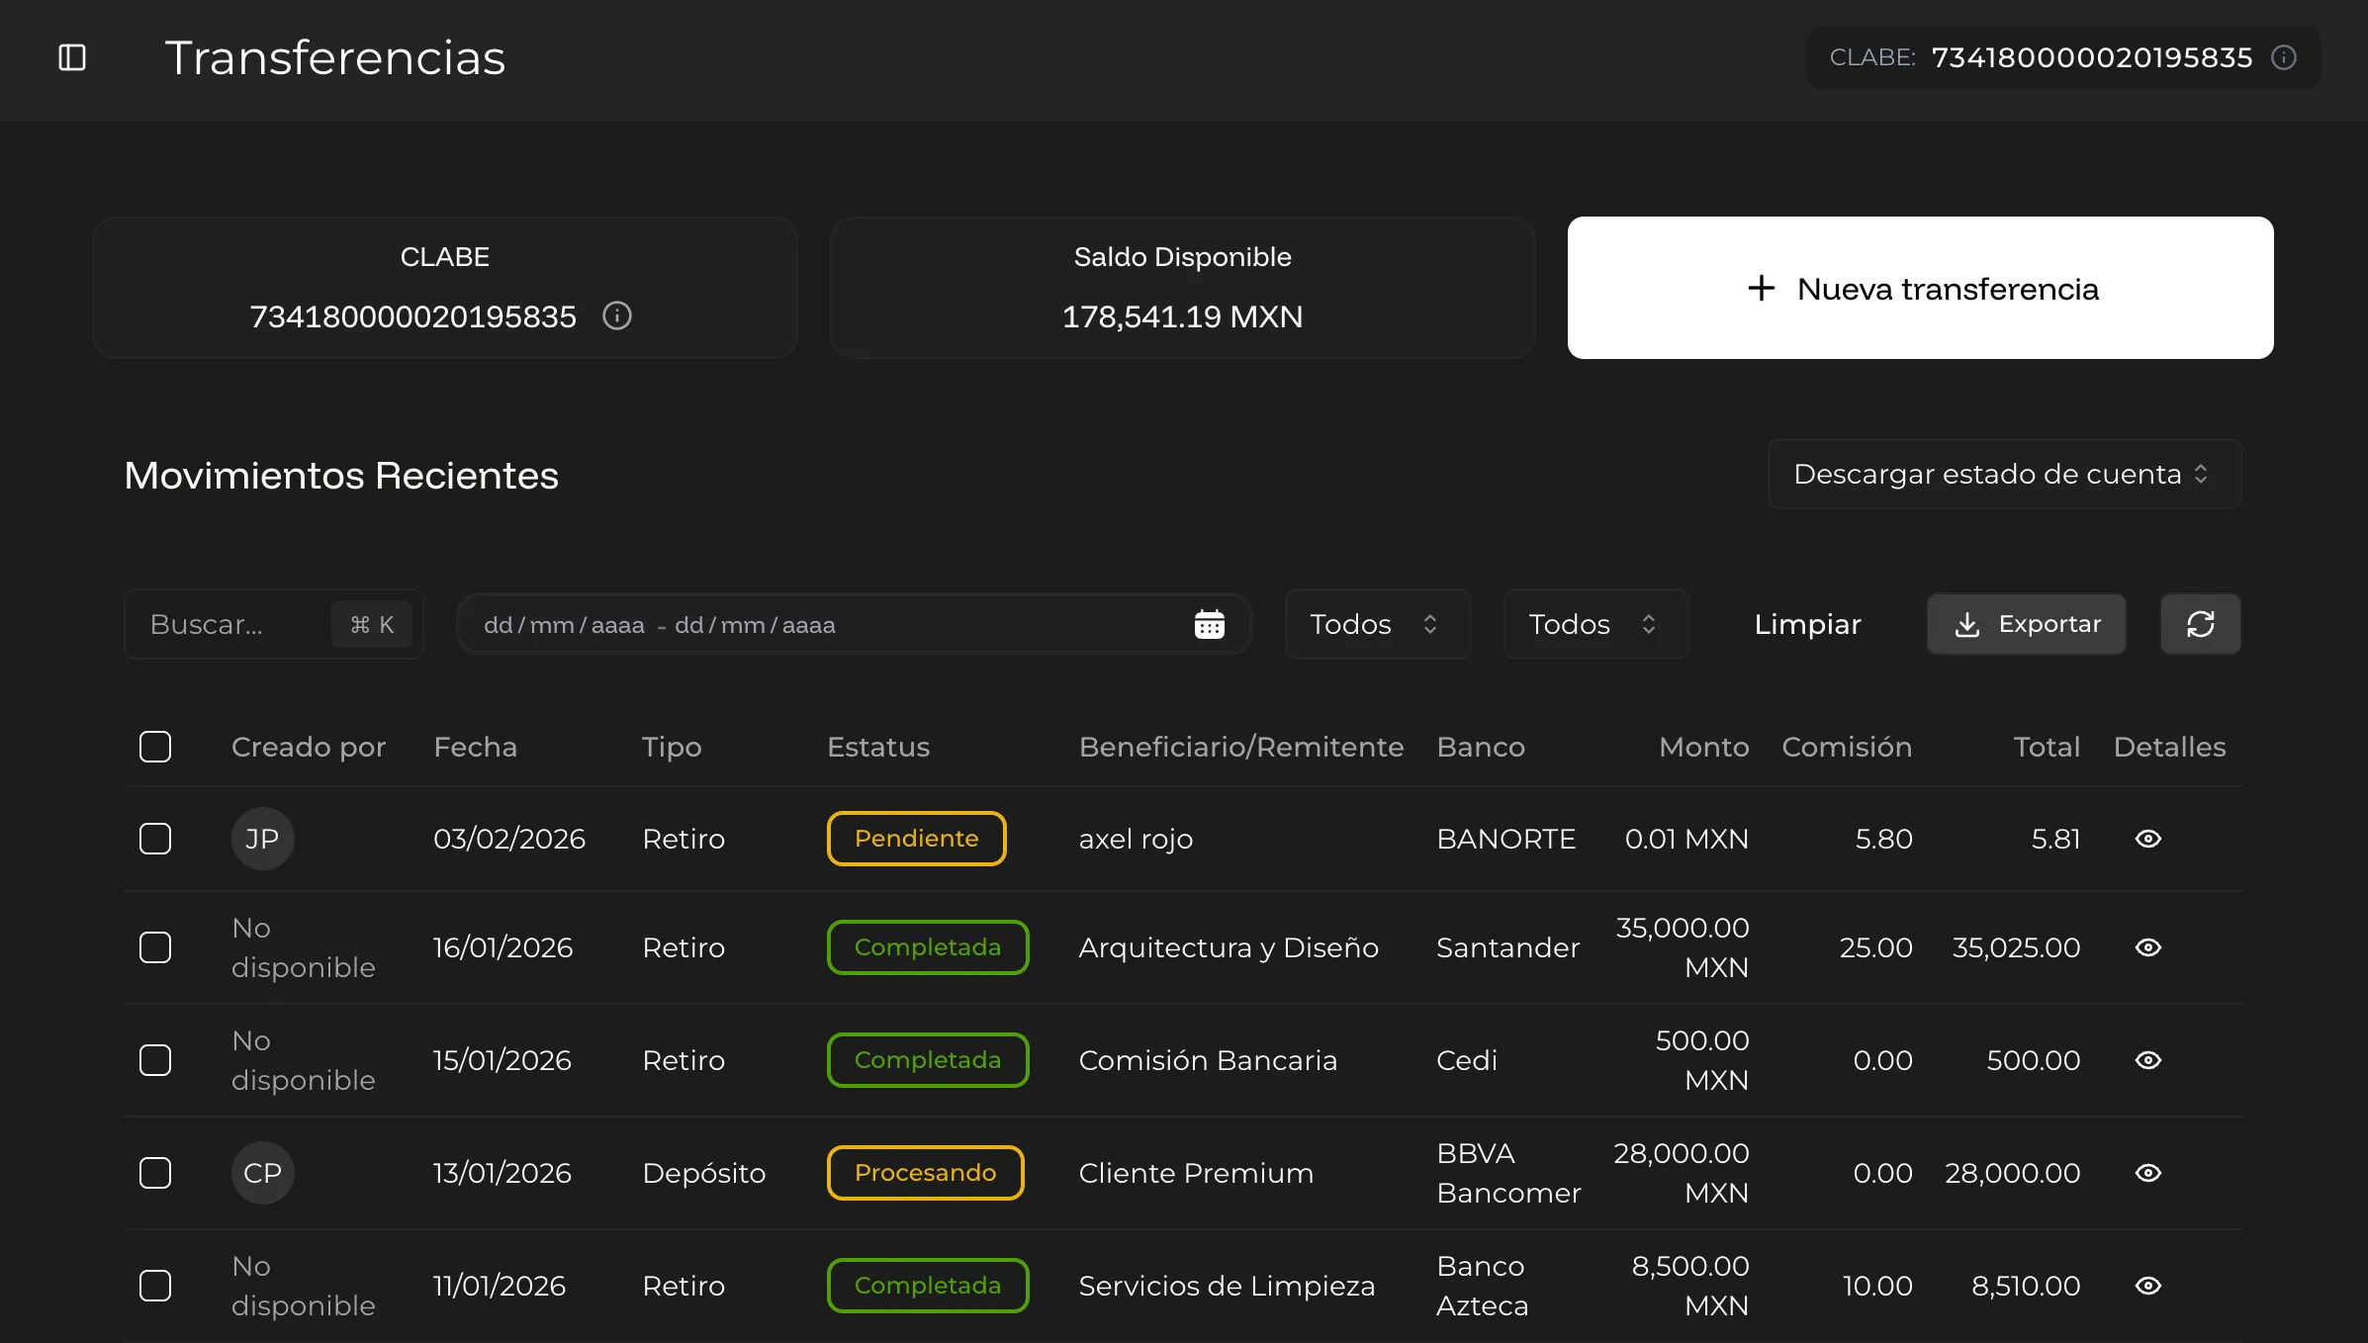Open the Movimientos Recientes section heading

tap(340, 476)
